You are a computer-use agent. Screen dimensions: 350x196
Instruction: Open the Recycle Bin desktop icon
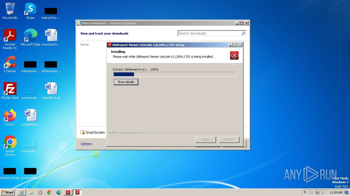coord(10,11)
